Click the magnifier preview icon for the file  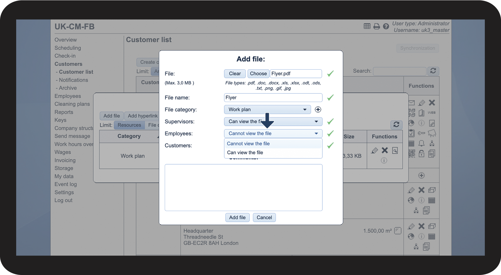point(395,150)
